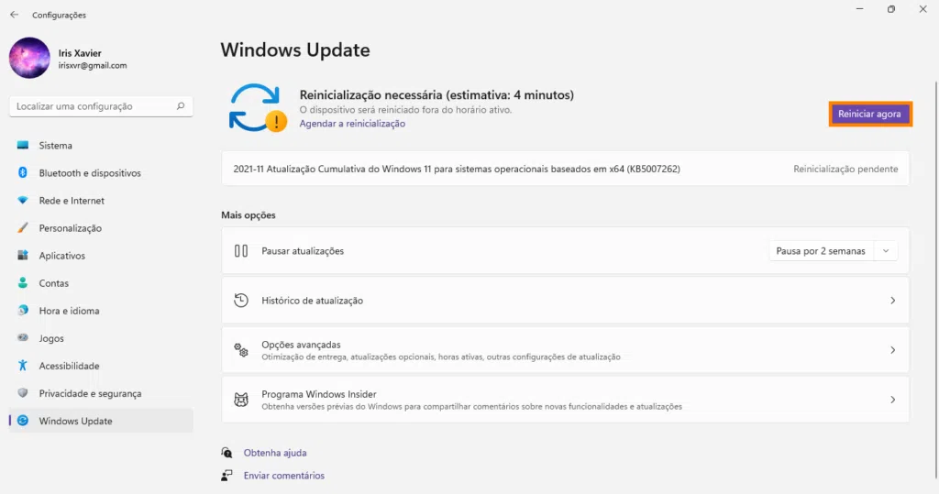Viewport: 939px width, 494px height.
Task: Click Agendar a reinicialização link
Action: 352,124
